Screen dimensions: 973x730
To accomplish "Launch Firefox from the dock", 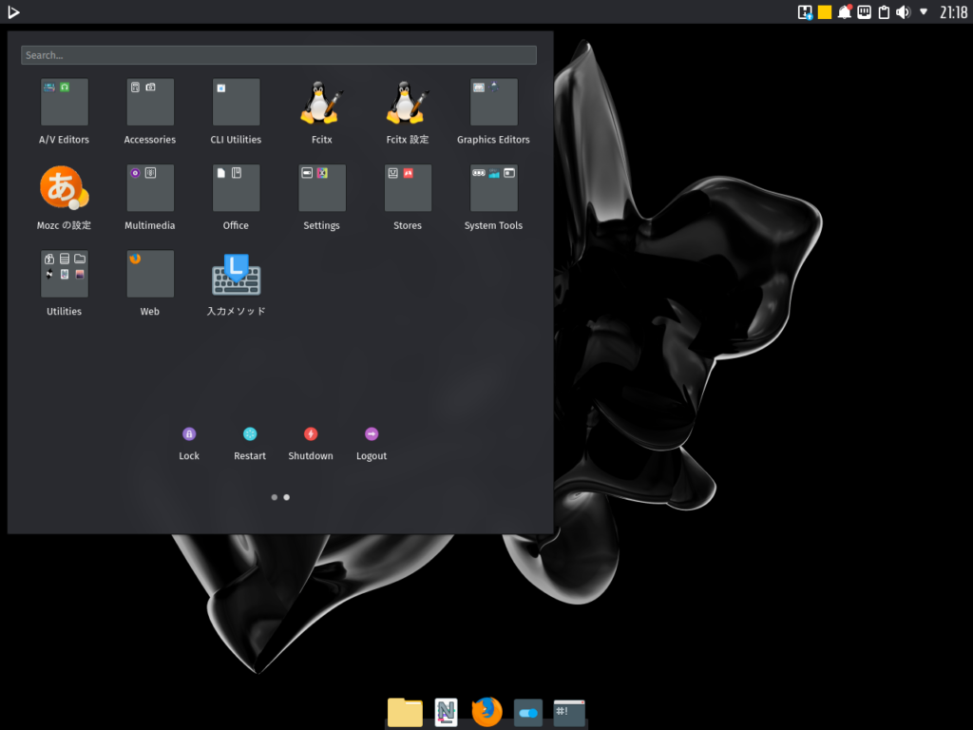I will 486,711.
